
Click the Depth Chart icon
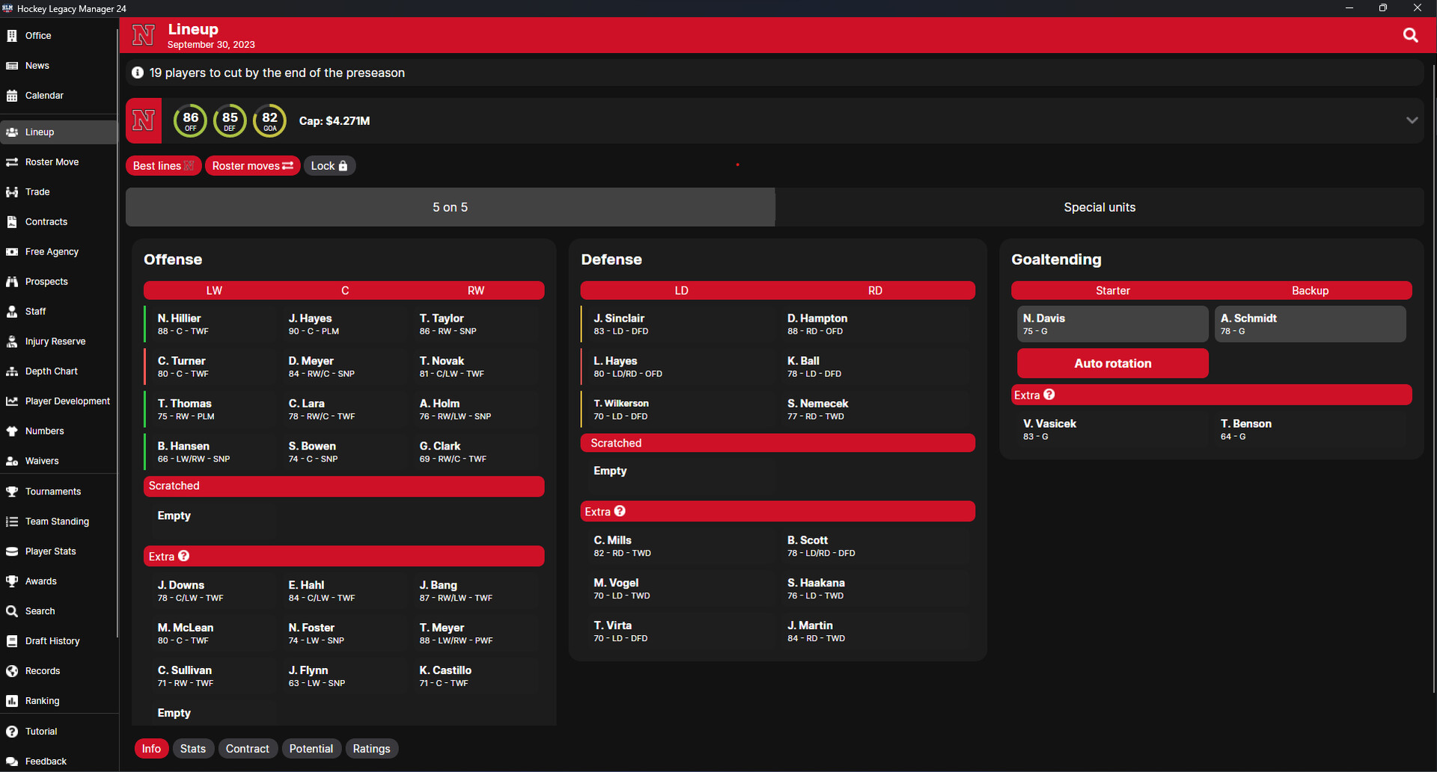click(x=12, y=371)
